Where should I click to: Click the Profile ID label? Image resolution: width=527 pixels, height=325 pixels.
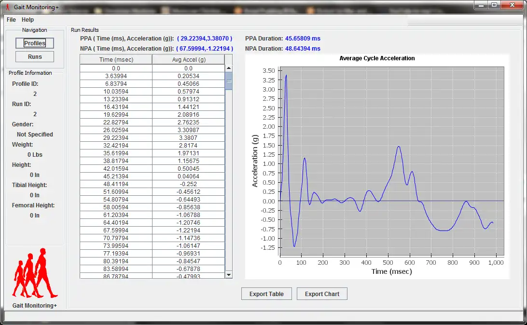pos(25,84)
